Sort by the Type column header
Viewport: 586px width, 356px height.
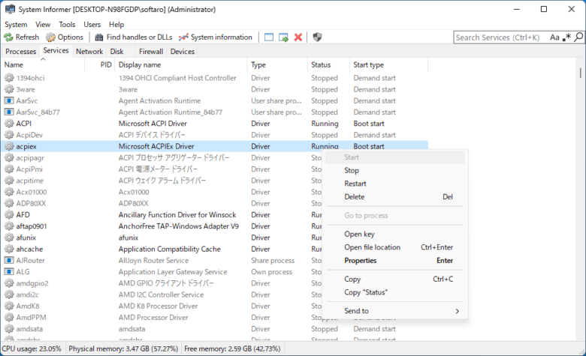coord(277,65)
